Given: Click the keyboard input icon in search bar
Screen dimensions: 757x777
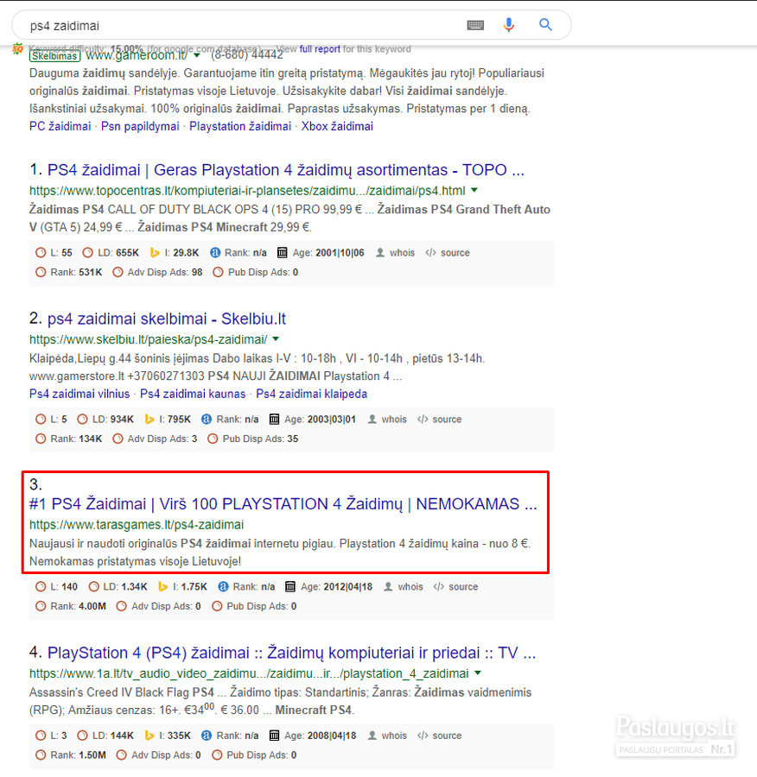Looking at the screenshot, I should click(475, 25).
